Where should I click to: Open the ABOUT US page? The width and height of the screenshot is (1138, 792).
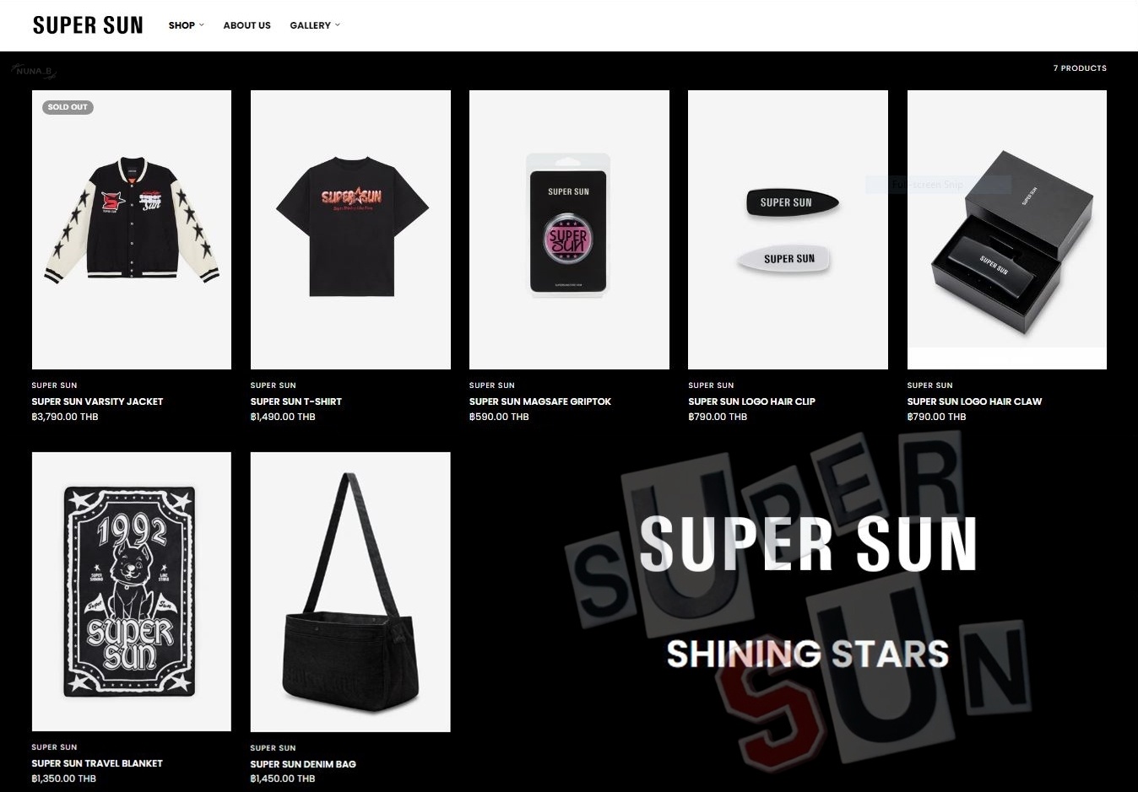(x=247, y=25)
